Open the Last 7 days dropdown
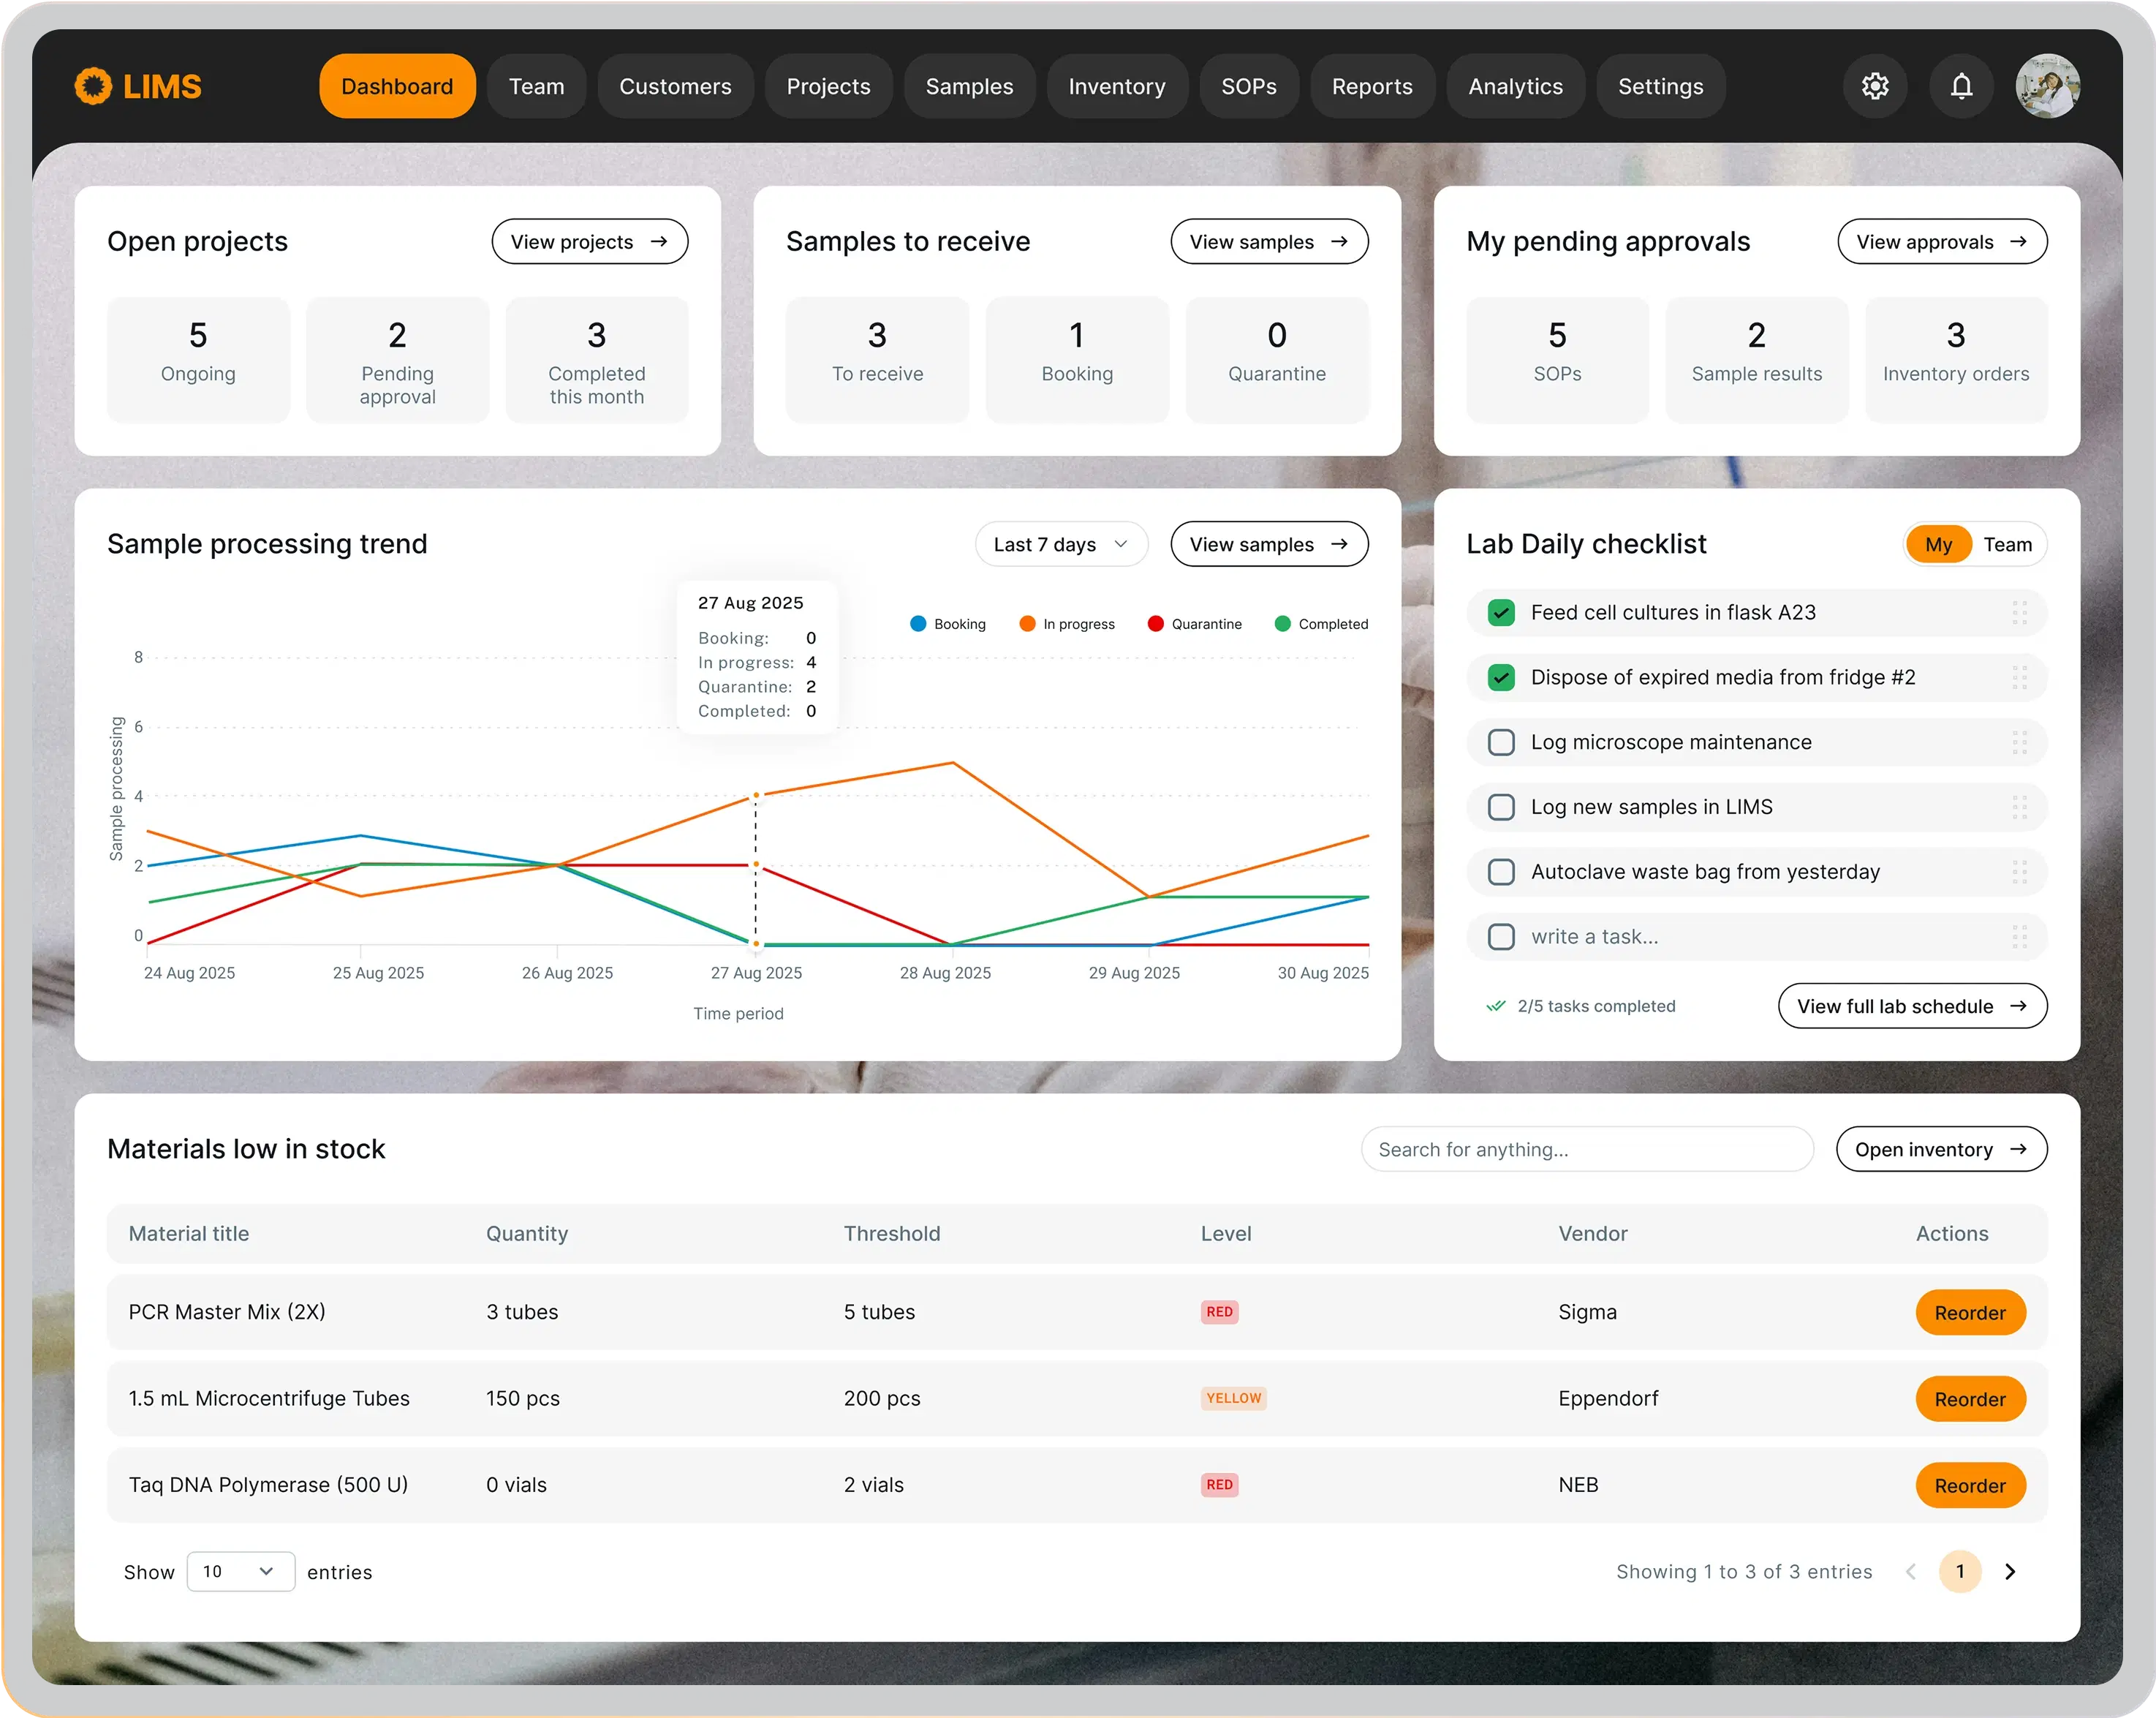2156x1718 pixels. point(1061,543)
